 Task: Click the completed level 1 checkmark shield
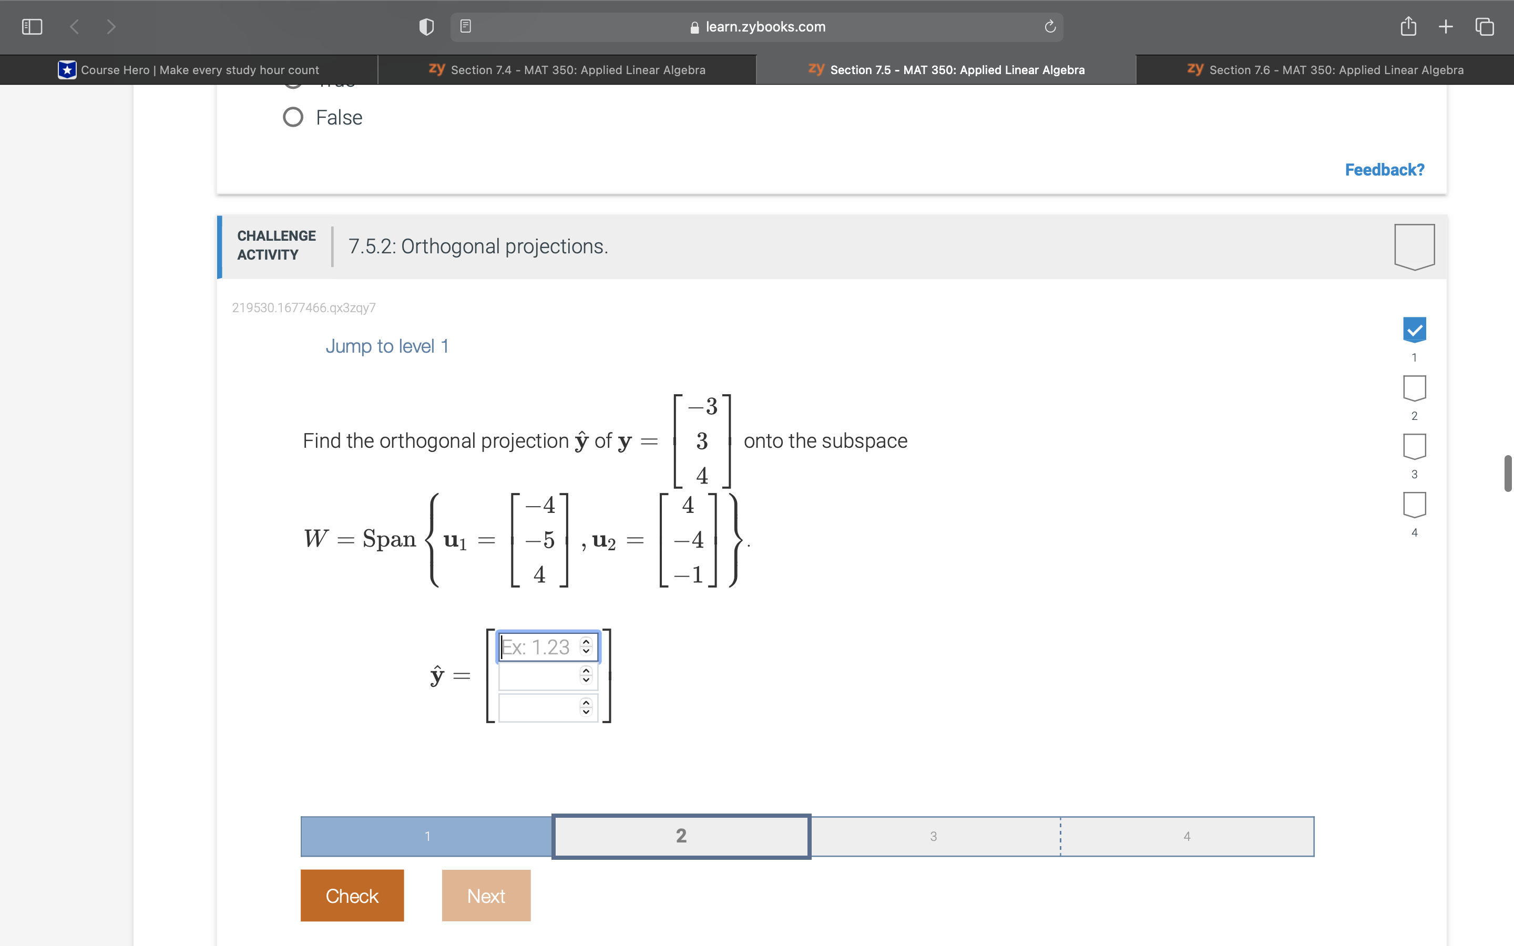click(x=1415, y=330)
